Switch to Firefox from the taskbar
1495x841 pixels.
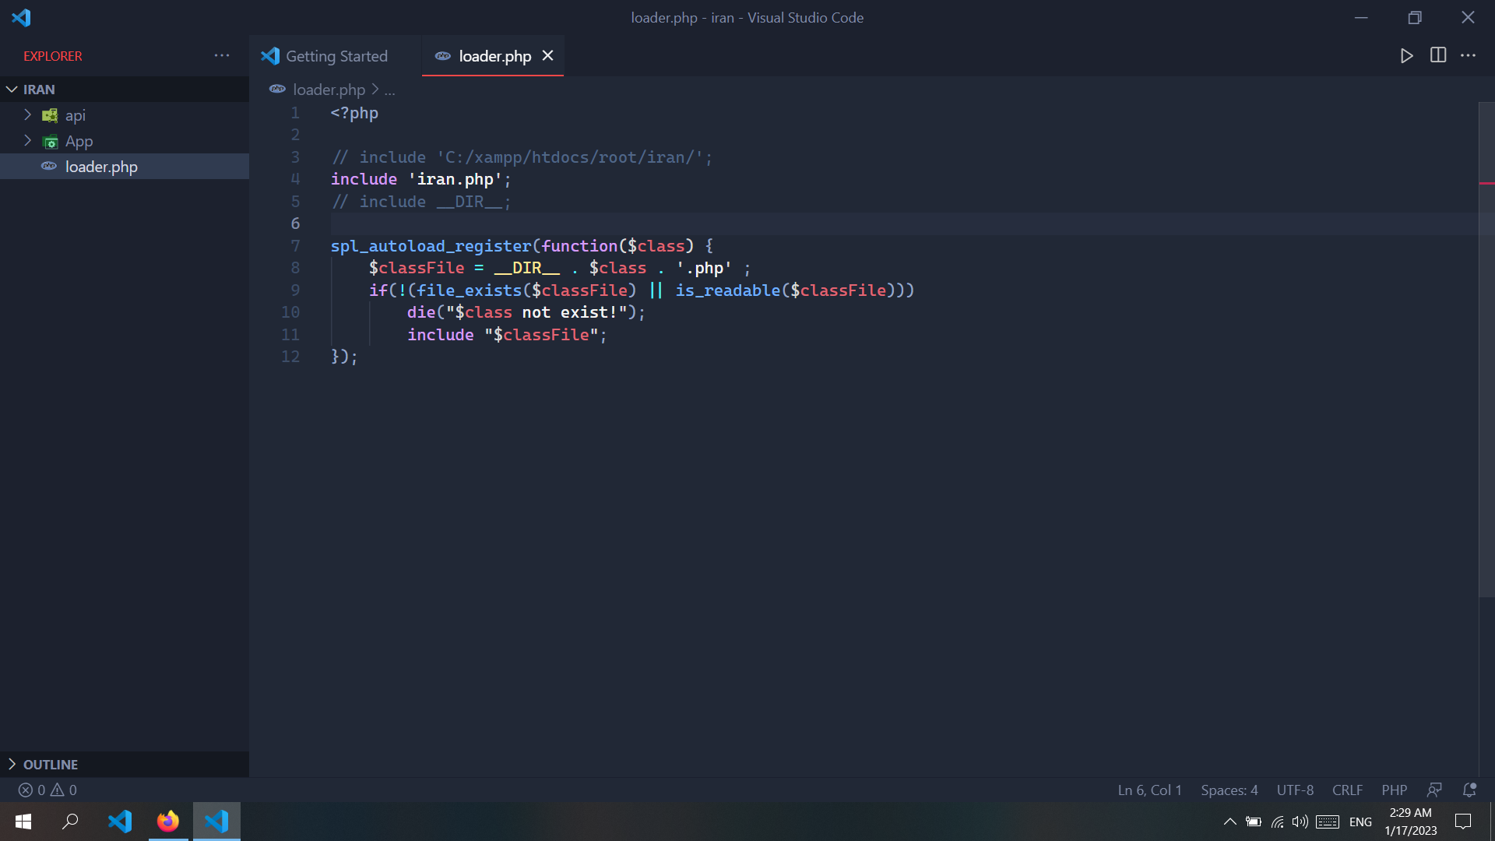point(168,822)
